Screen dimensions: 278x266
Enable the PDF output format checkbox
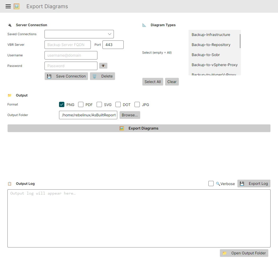click(x=80, y=104)
